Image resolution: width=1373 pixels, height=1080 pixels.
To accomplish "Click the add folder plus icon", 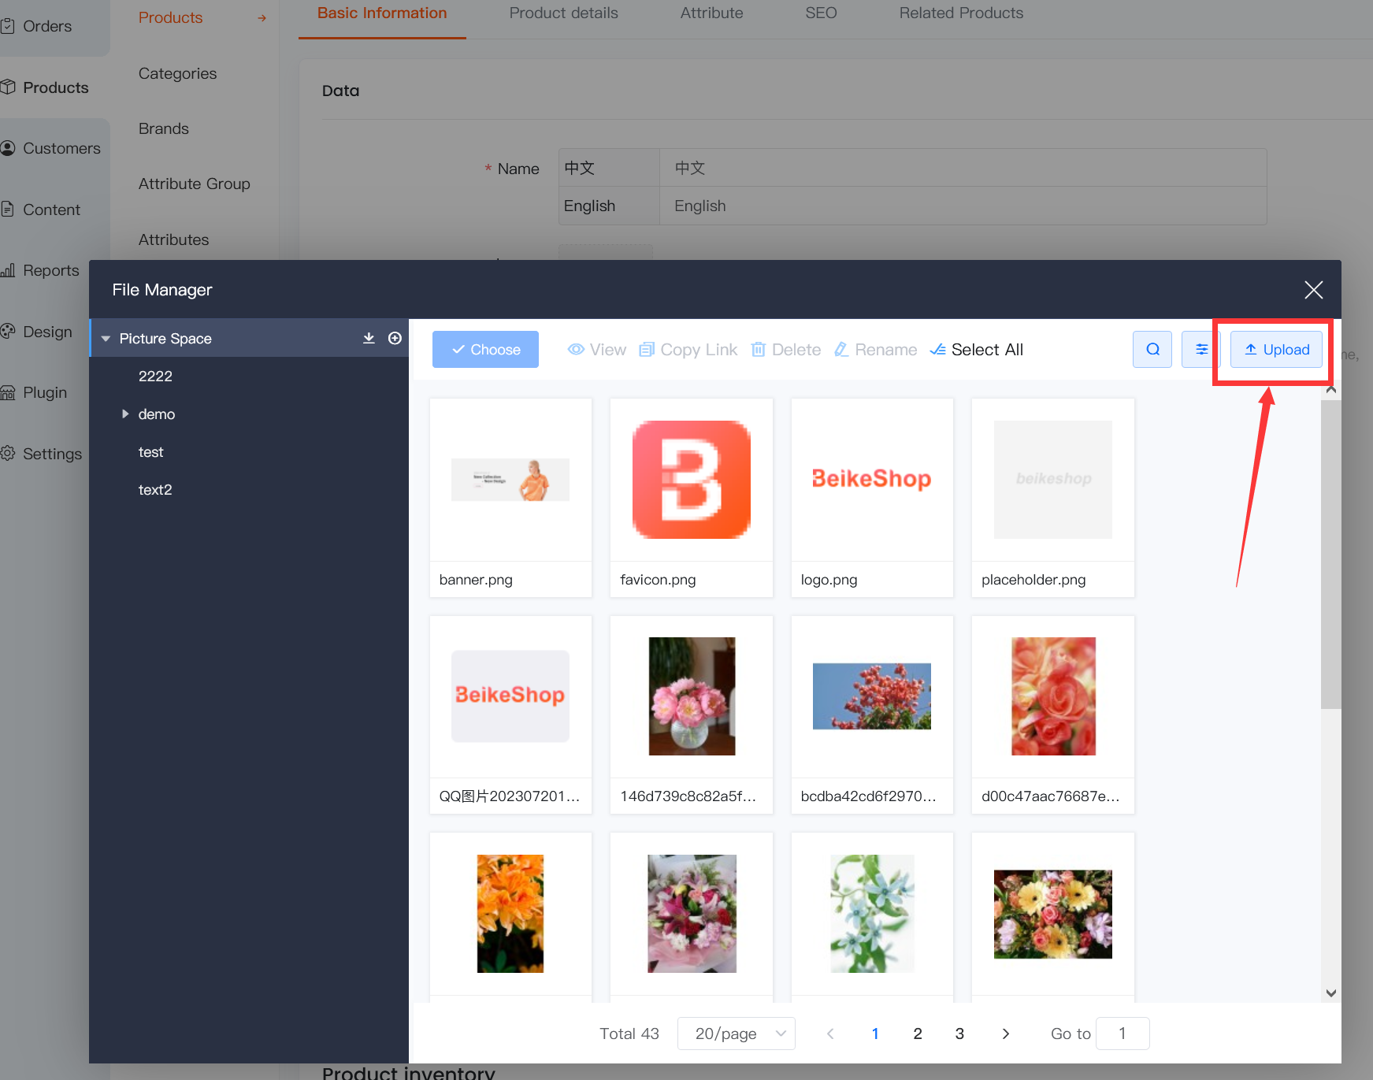I will click(x=395, y=338).
